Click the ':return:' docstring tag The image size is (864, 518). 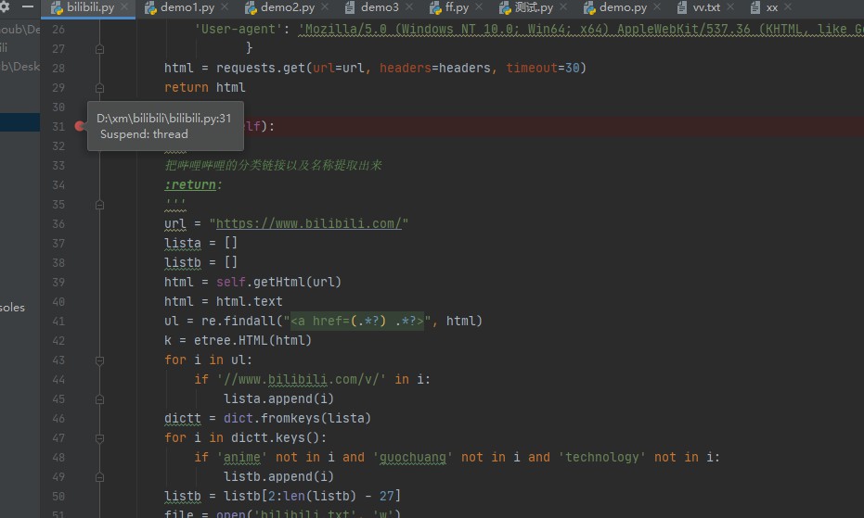(193, 185)
